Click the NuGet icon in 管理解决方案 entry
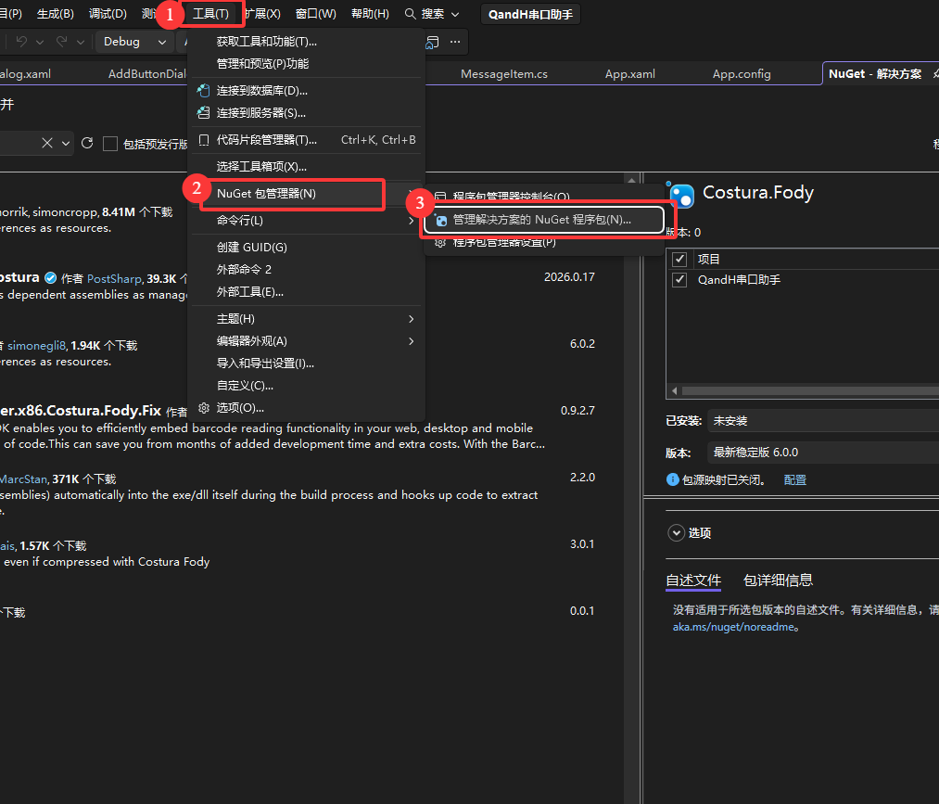The image size is (939, 804). coord(440,220)
